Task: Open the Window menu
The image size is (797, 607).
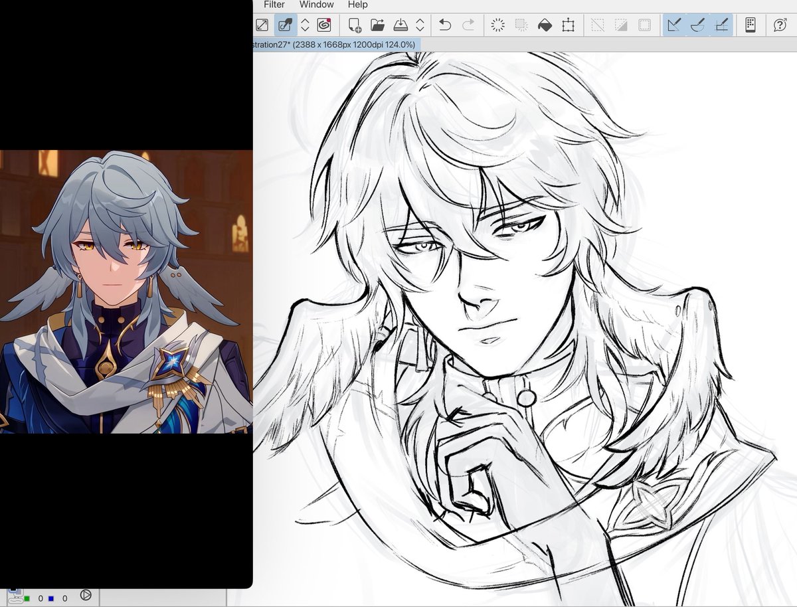Action: point(316,5)
